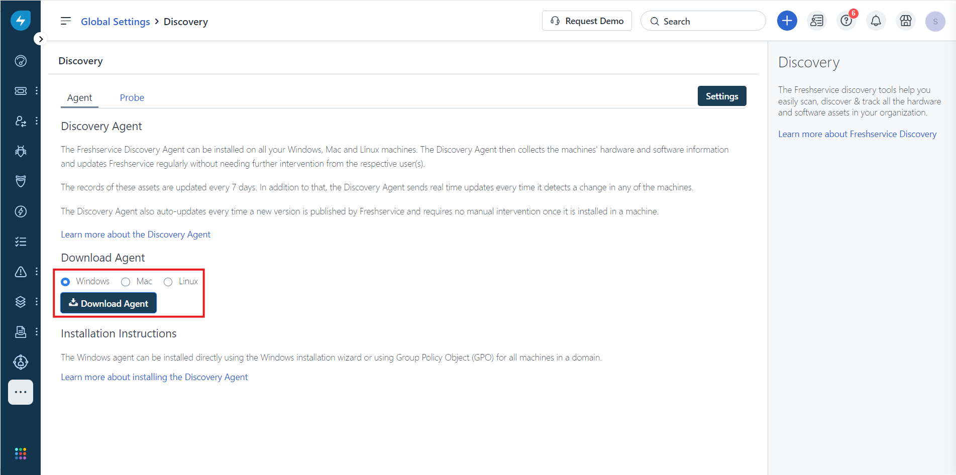956x475 pixels.
Task: Open Learn more about the Discovery Agent
Action: [136, 234]
